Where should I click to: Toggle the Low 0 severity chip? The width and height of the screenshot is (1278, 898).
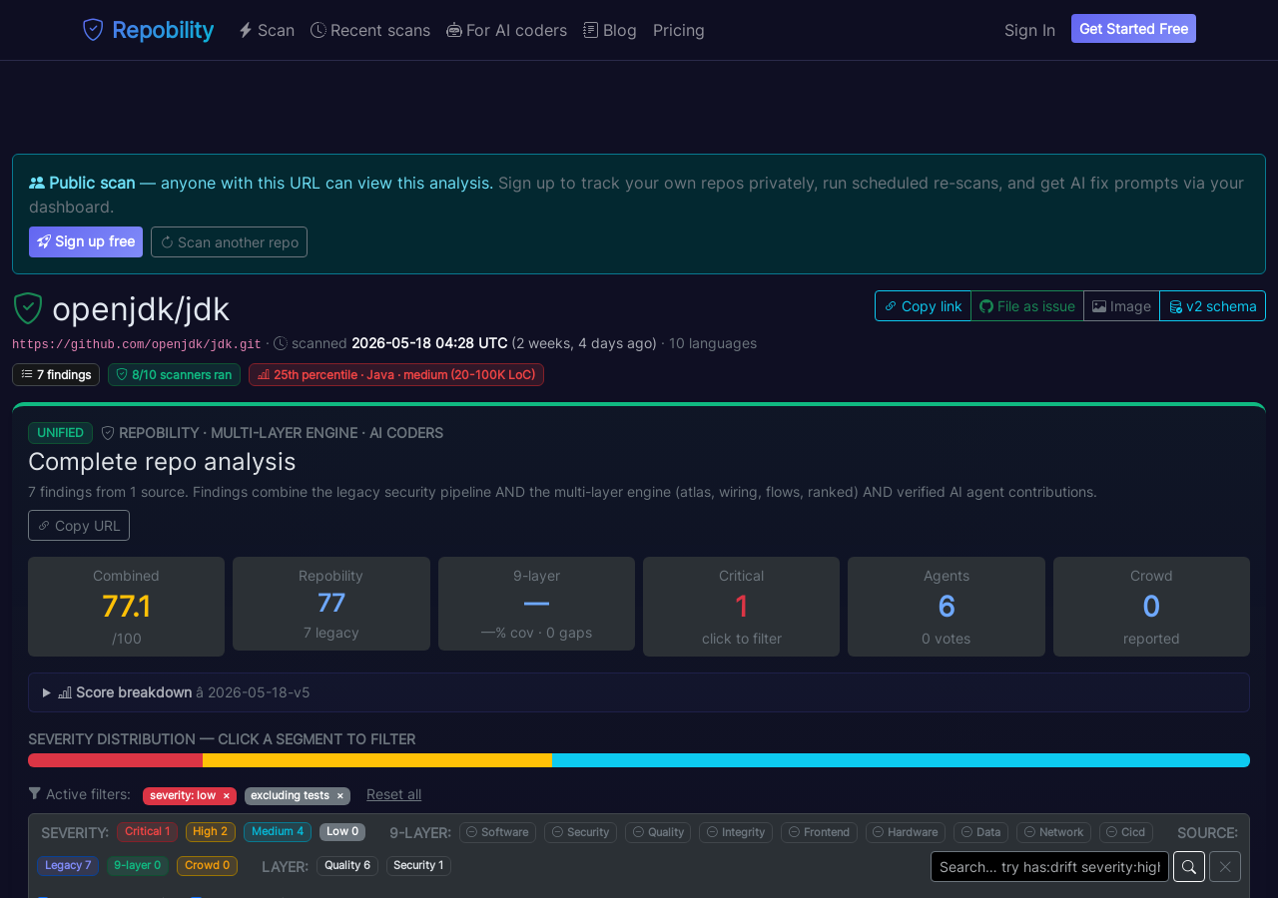point(342,832)
